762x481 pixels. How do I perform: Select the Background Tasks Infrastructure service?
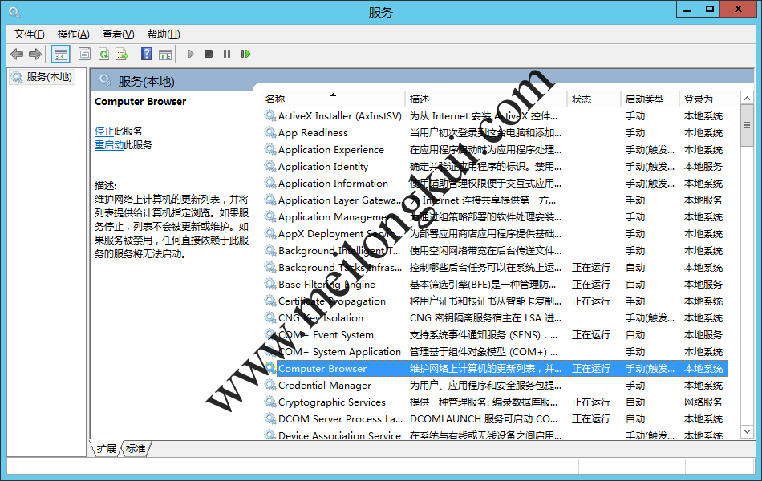(x=340, y=267)
